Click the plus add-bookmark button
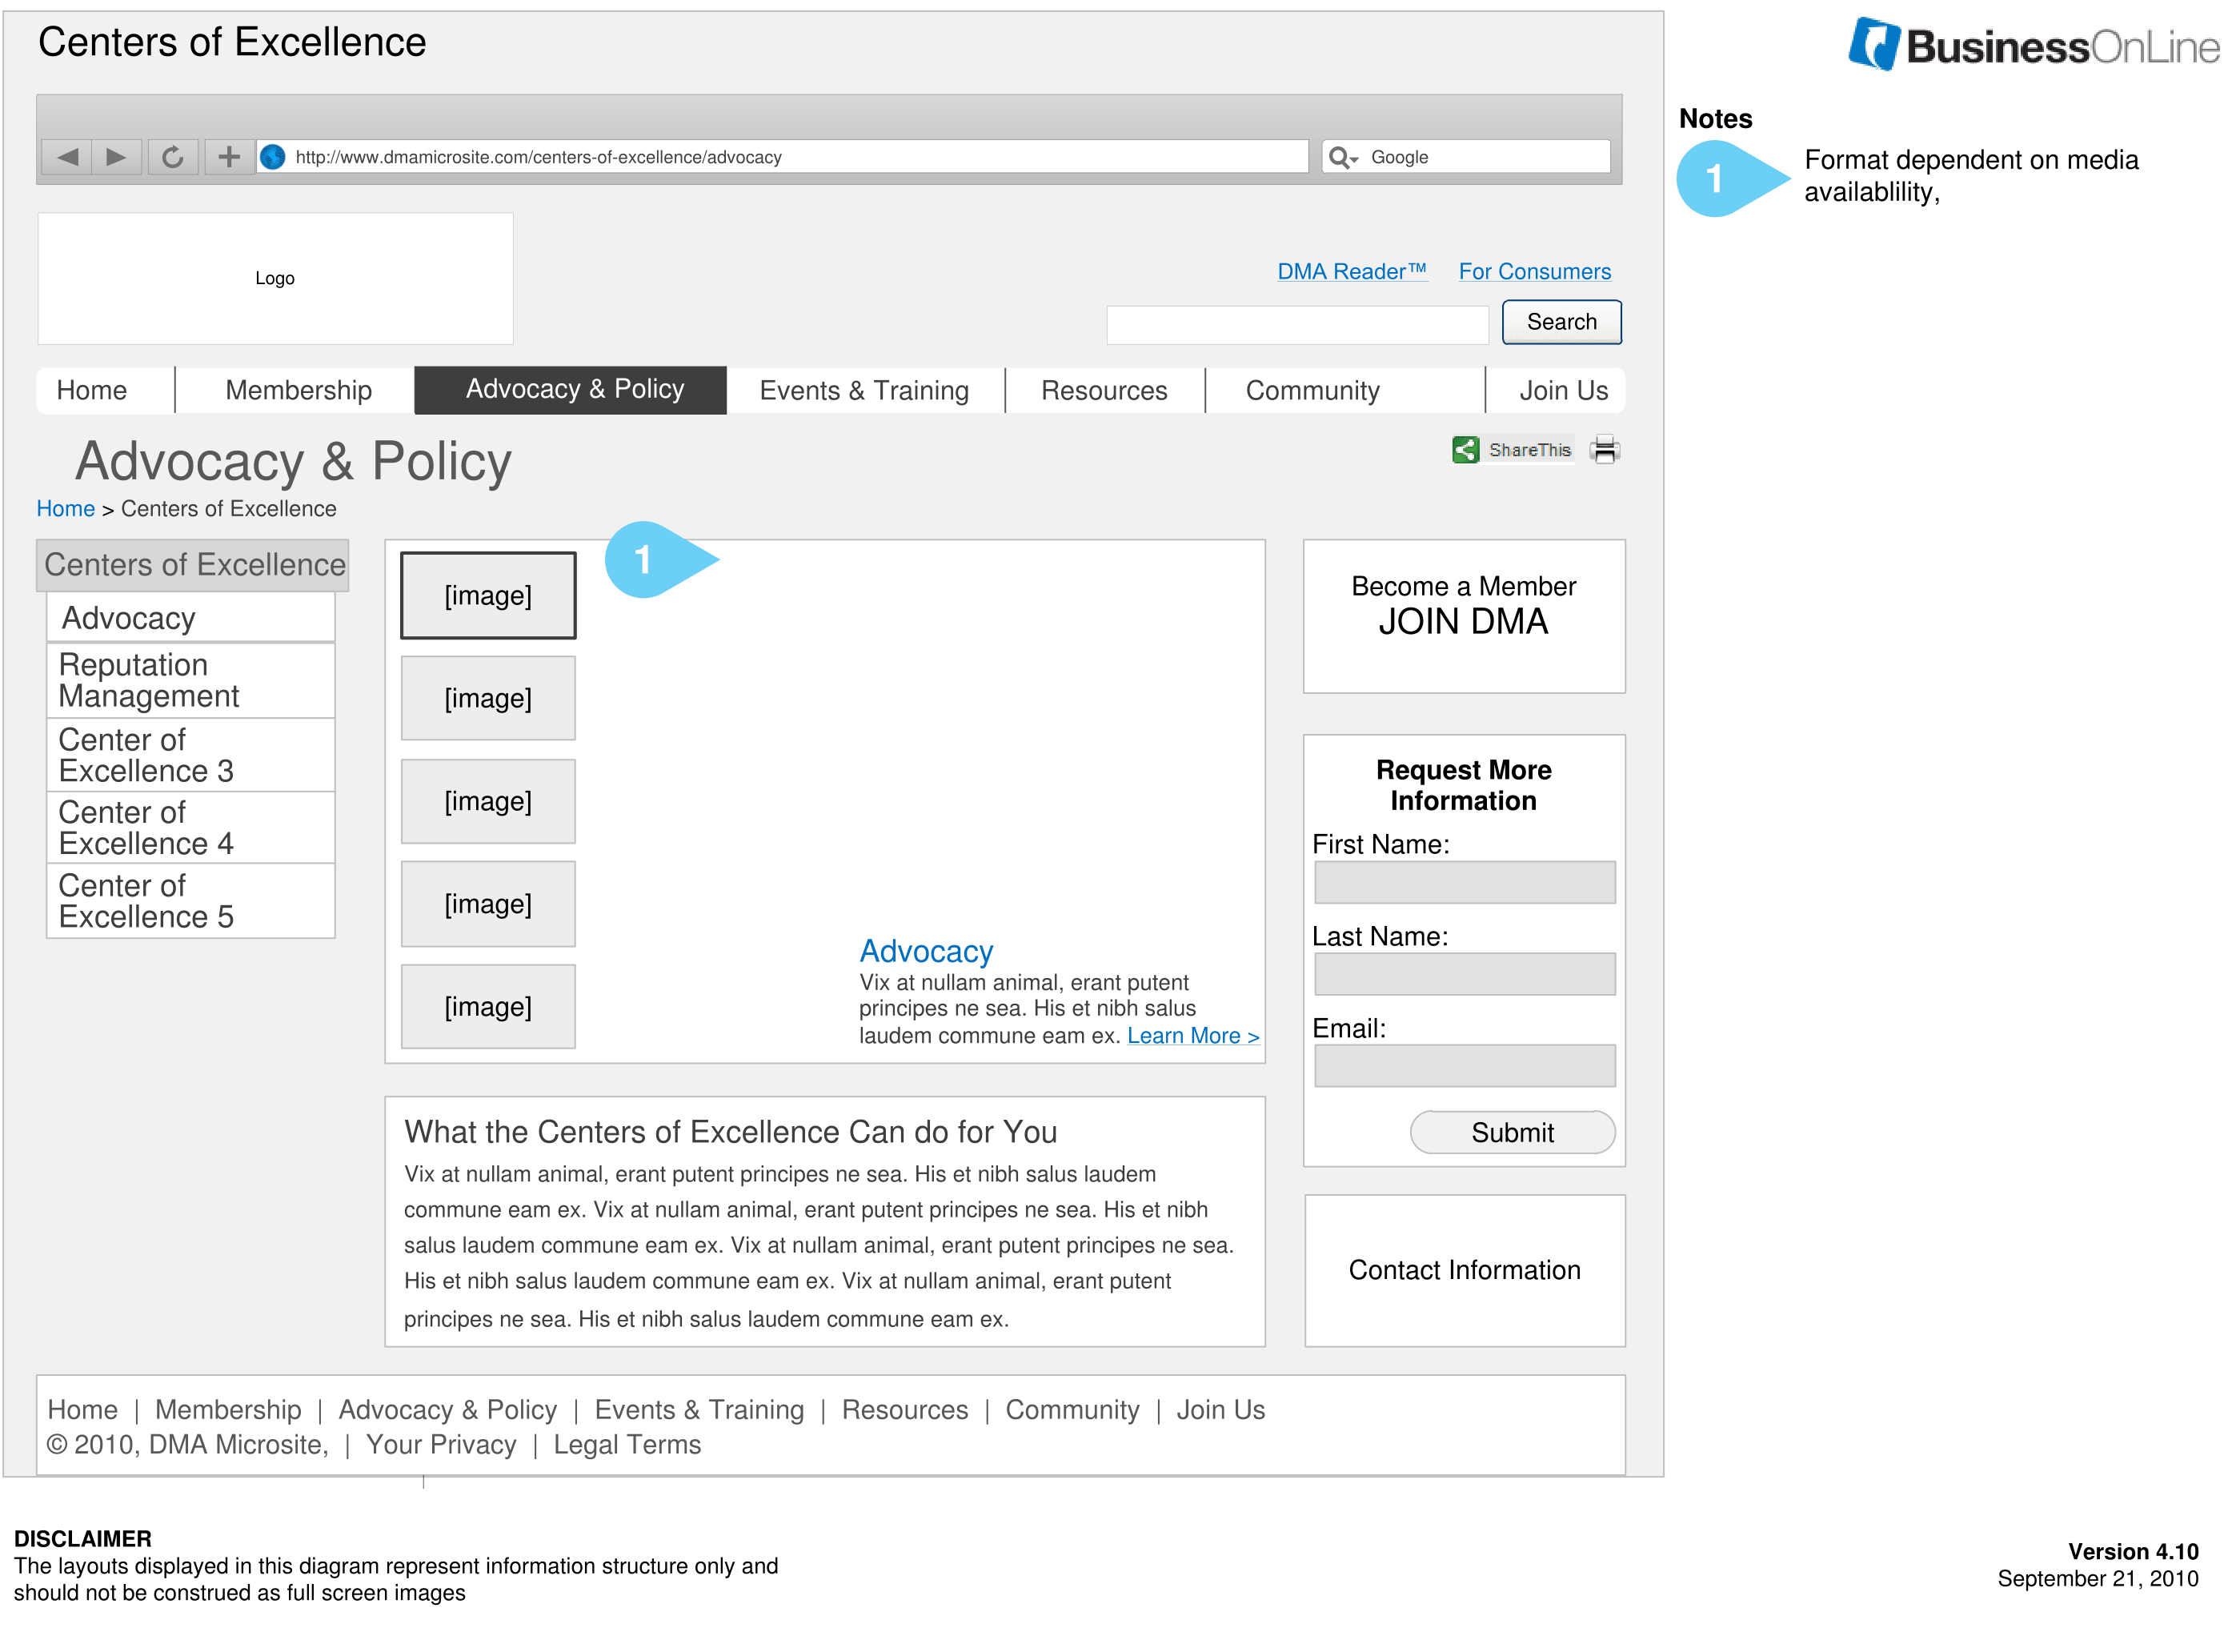The height and width of the screenshot is (1652, 2228). [229, 157]
